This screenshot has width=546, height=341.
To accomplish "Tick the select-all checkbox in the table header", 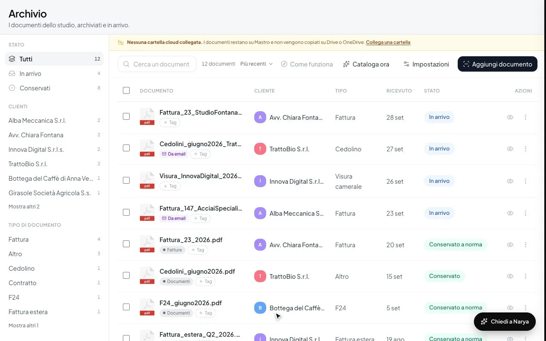I will point(126,90).
